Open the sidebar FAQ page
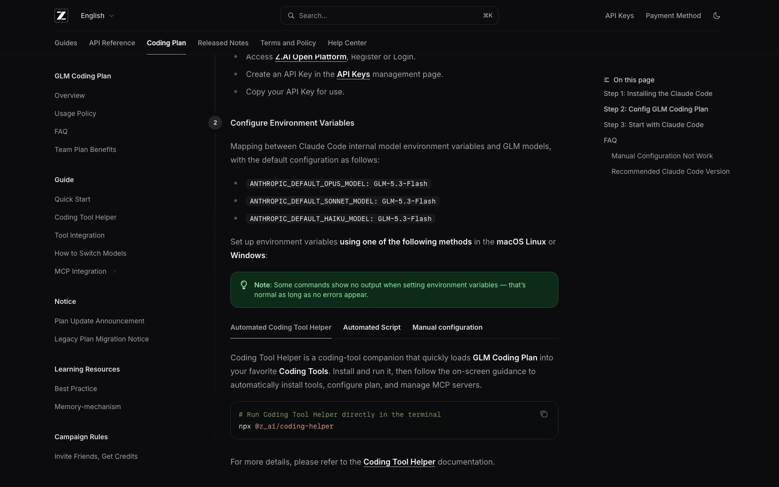The height and width of the screenshot is (487, 779). pyautogui.click(x=61, y=131)
